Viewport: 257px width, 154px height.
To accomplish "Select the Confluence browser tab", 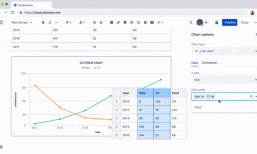I will pos(31,5).
